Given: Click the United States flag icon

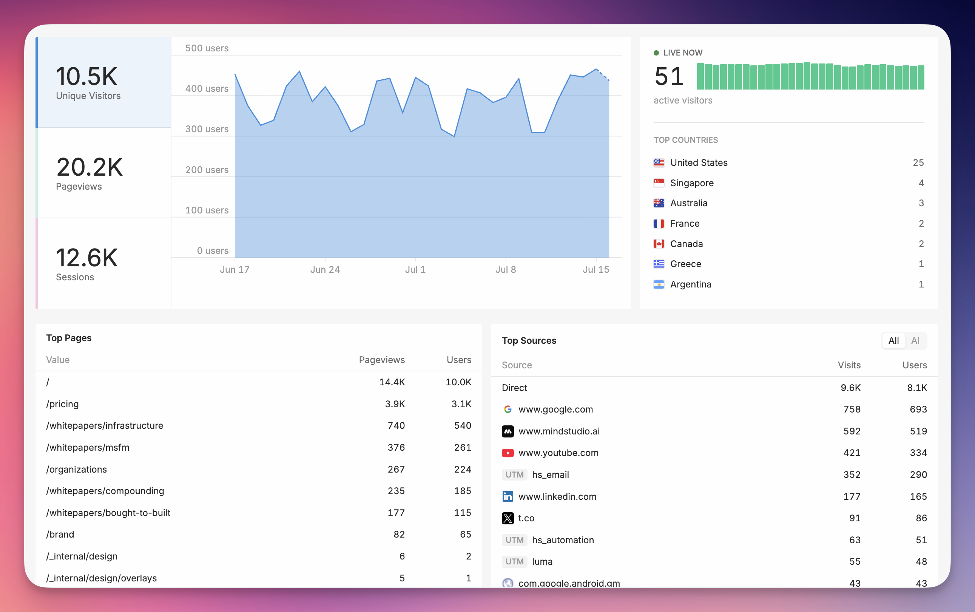Looking at the screenshot, I should [659, 163].
